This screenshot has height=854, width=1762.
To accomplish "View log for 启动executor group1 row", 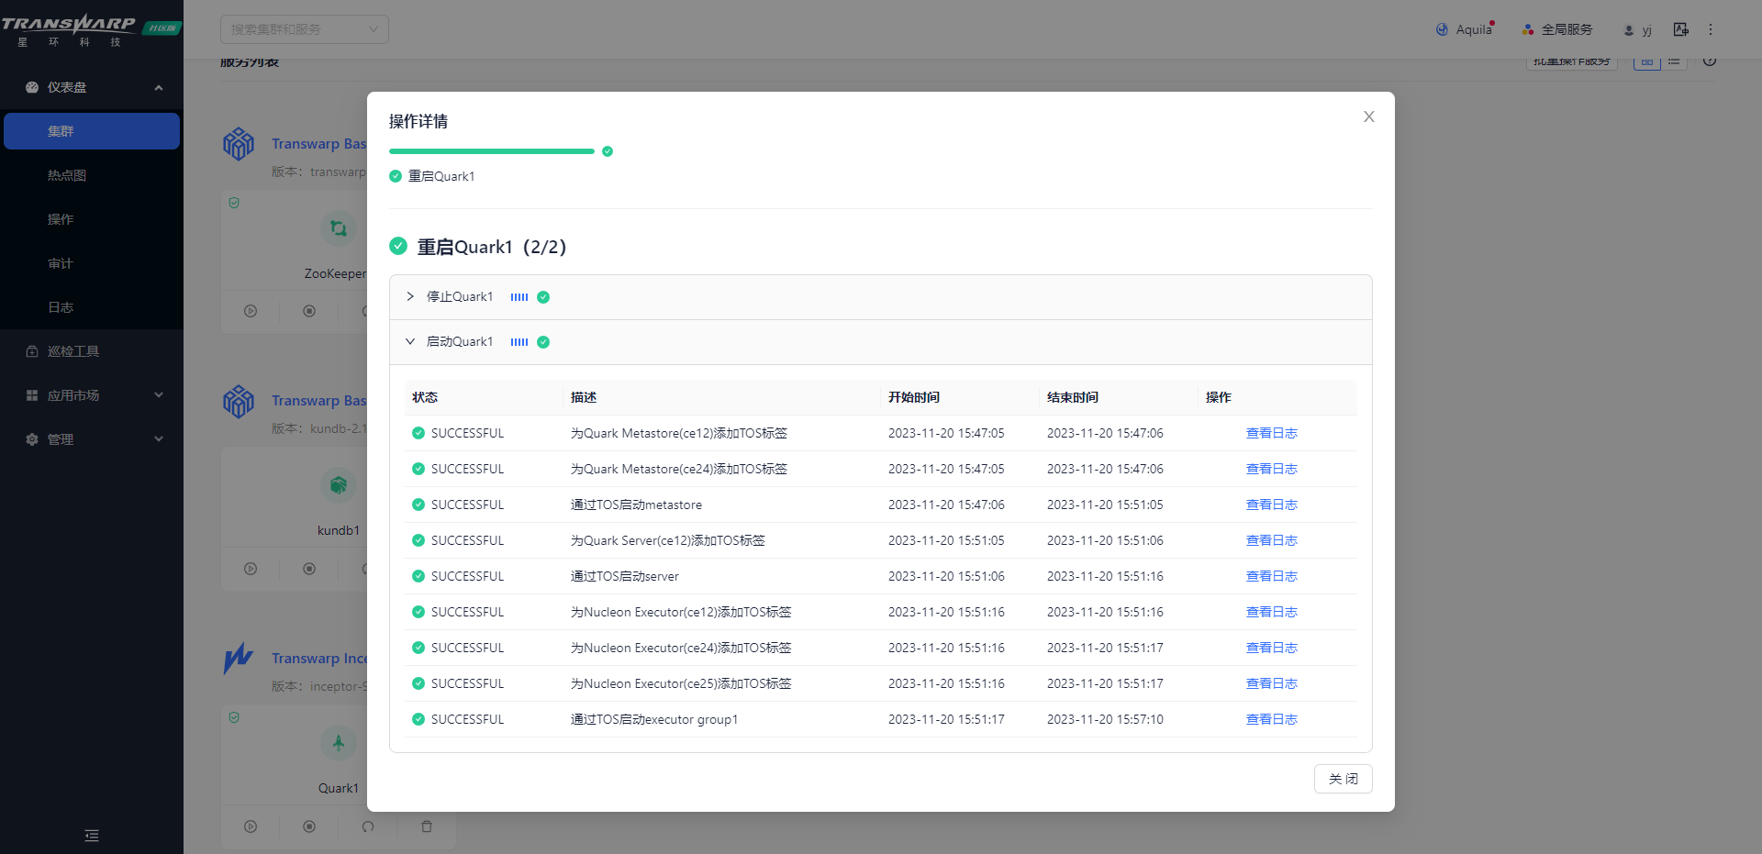I will (x=1271, y=719).
